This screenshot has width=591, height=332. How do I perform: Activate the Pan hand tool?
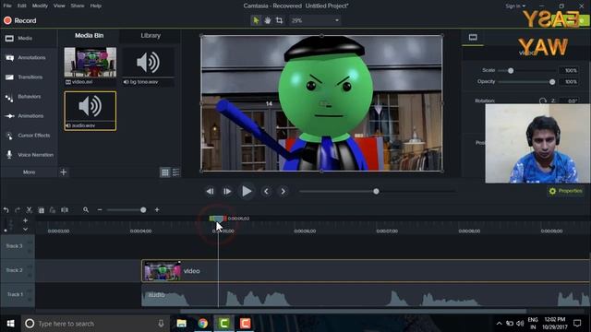coord(268,20)
